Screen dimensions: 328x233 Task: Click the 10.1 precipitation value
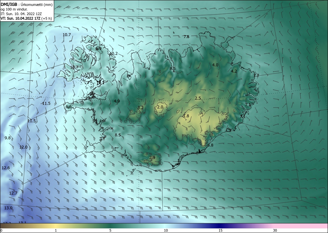100,82
